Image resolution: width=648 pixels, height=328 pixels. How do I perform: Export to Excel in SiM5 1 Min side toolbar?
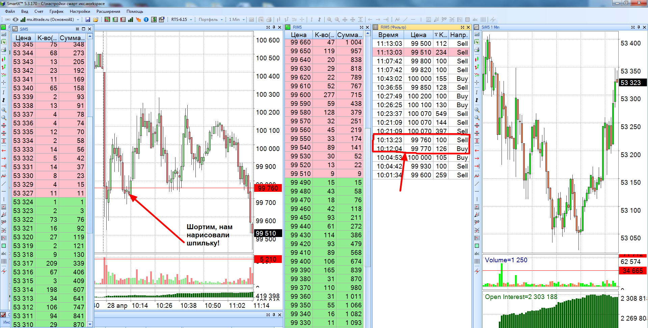tap(477, 42)
